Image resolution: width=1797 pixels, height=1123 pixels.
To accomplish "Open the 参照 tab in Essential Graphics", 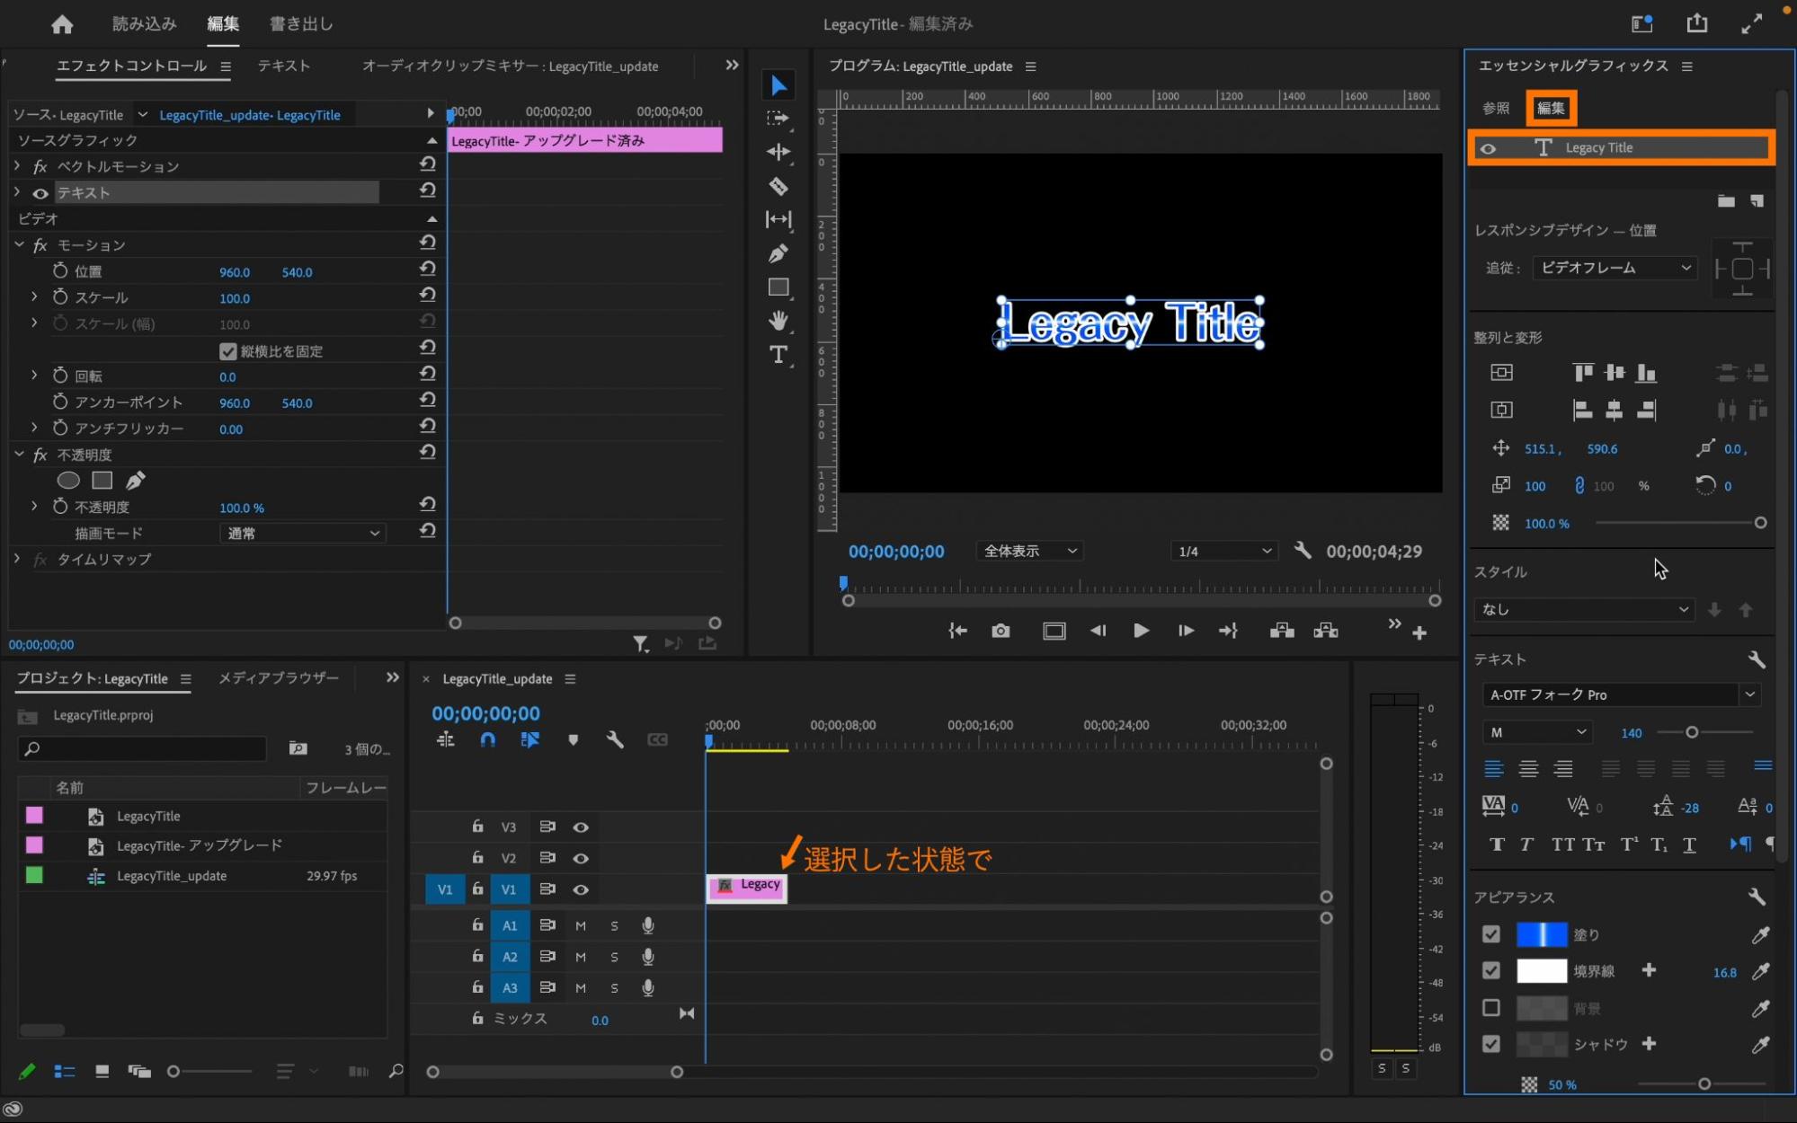I will (1496, 108).
